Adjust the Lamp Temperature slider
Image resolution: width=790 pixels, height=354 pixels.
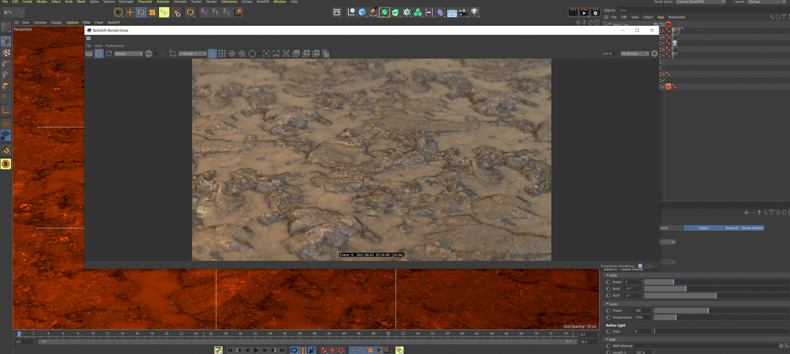click(676, 317)
